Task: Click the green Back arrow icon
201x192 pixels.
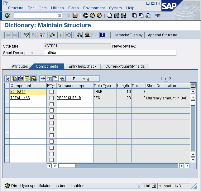Action: pyautogui.click(x=86, y=16)
